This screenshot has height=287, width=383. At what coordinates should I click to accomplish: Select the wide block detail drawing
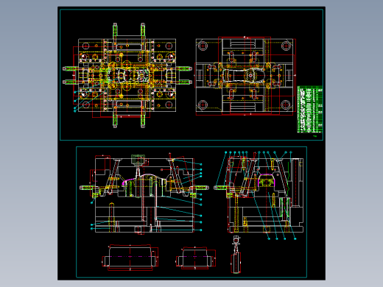[130, 258]
